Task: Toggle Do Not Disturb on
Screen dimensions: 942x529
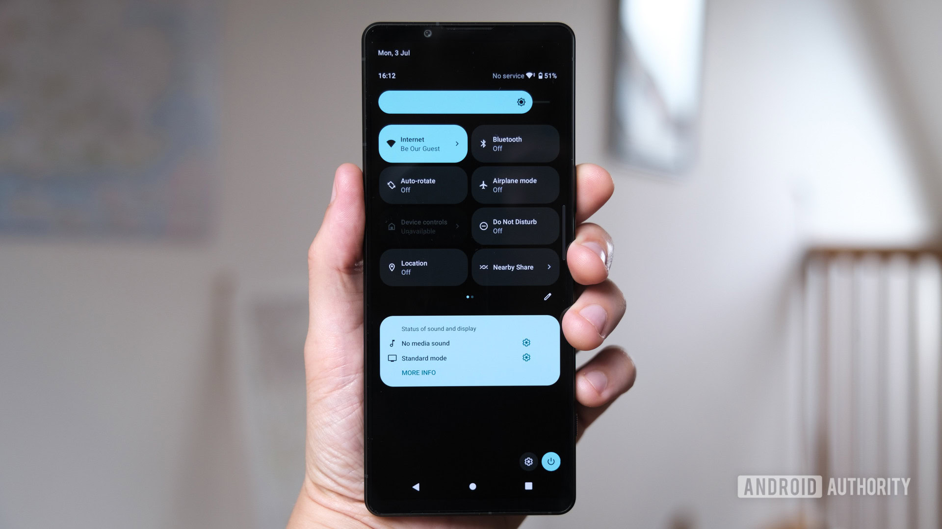Action: click(515, 225)
